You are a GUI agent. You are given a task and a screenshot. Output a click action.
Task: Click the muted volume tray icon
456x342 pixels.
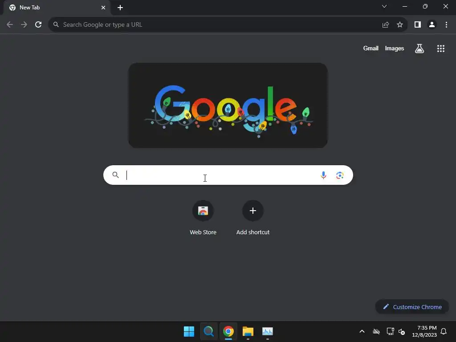[x=402, y=331]
